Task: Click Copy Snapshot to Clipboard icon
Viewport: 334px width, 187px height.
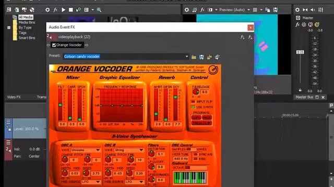Action: coord(268,10)
